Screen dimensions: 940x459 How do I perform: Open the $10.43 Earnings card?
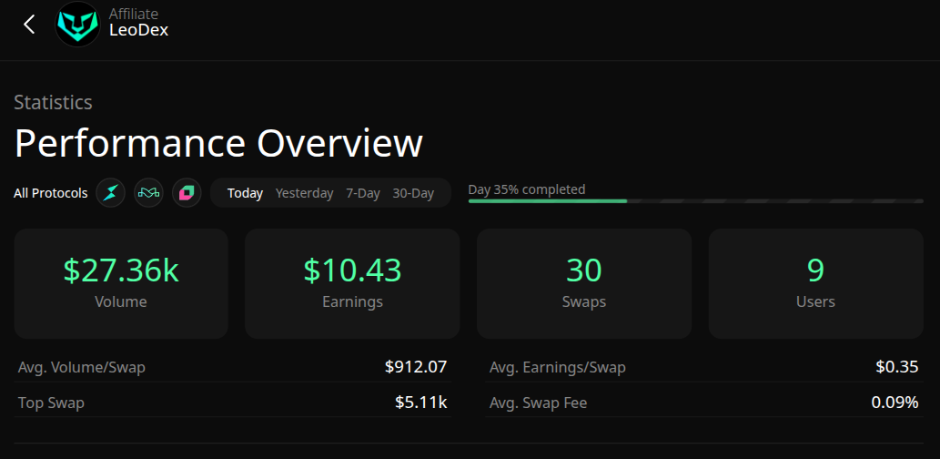(352, 283)
